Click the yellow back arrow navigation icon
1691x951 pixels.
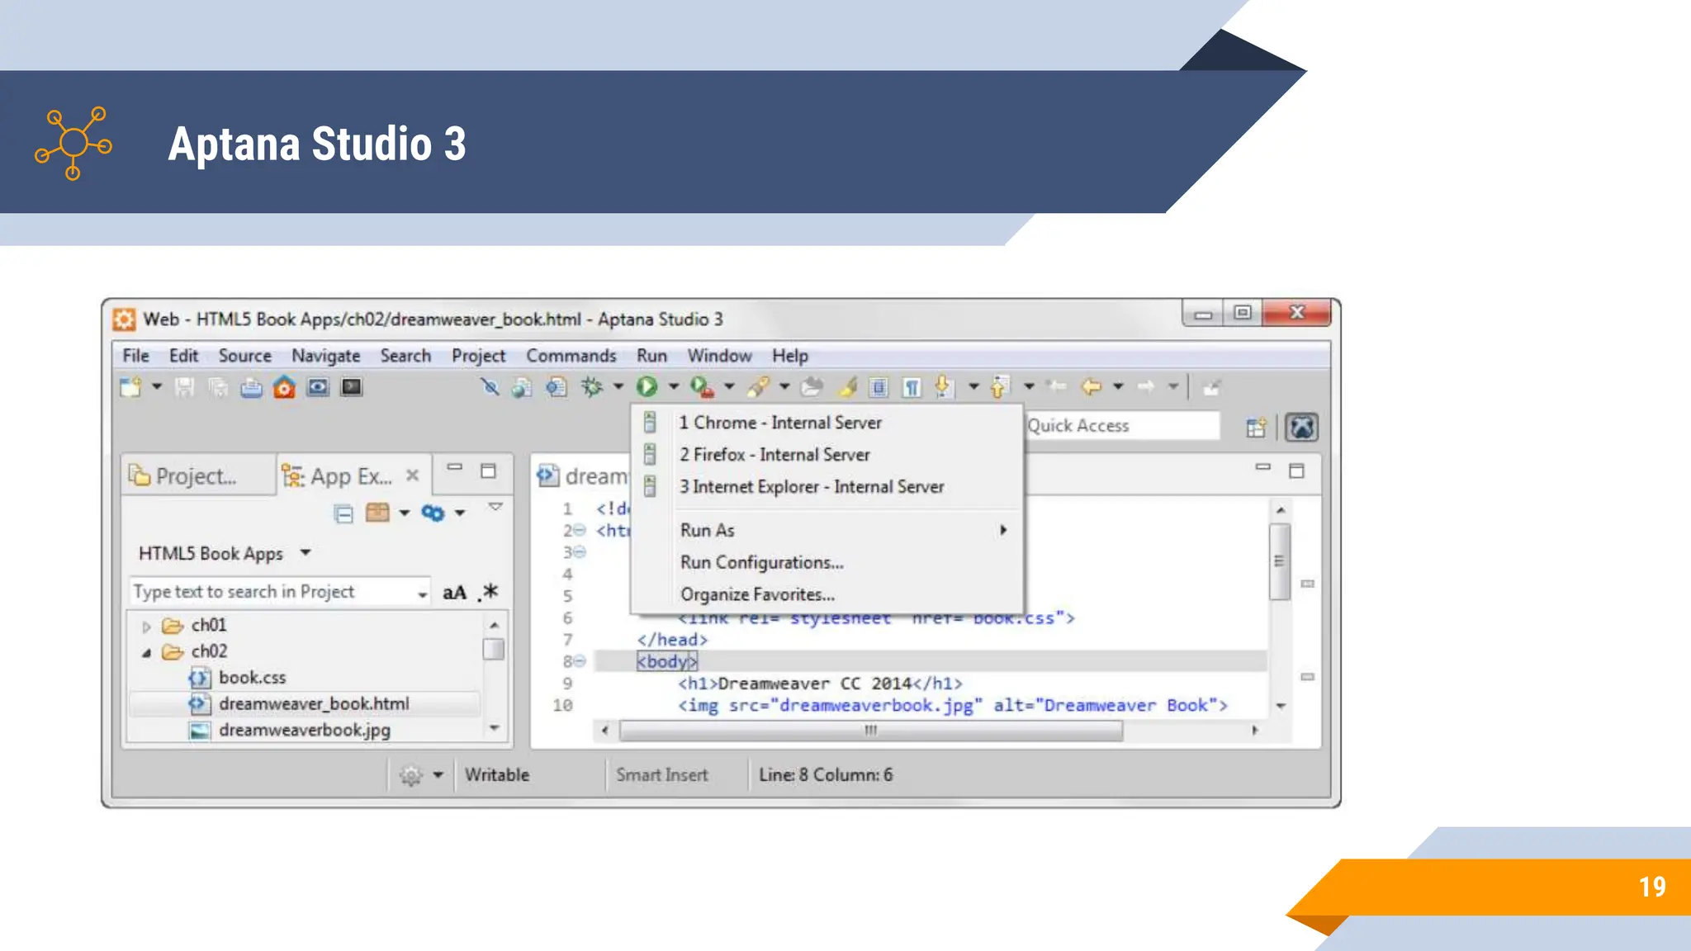click(x=1092, y=386)
